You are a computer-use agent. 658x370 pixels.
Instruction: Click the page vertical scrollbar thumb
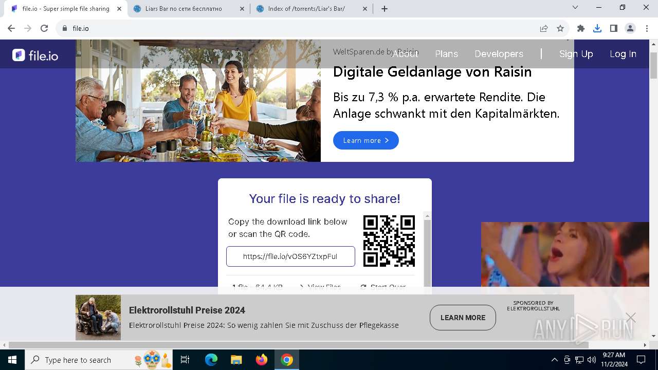pos(653,65)
